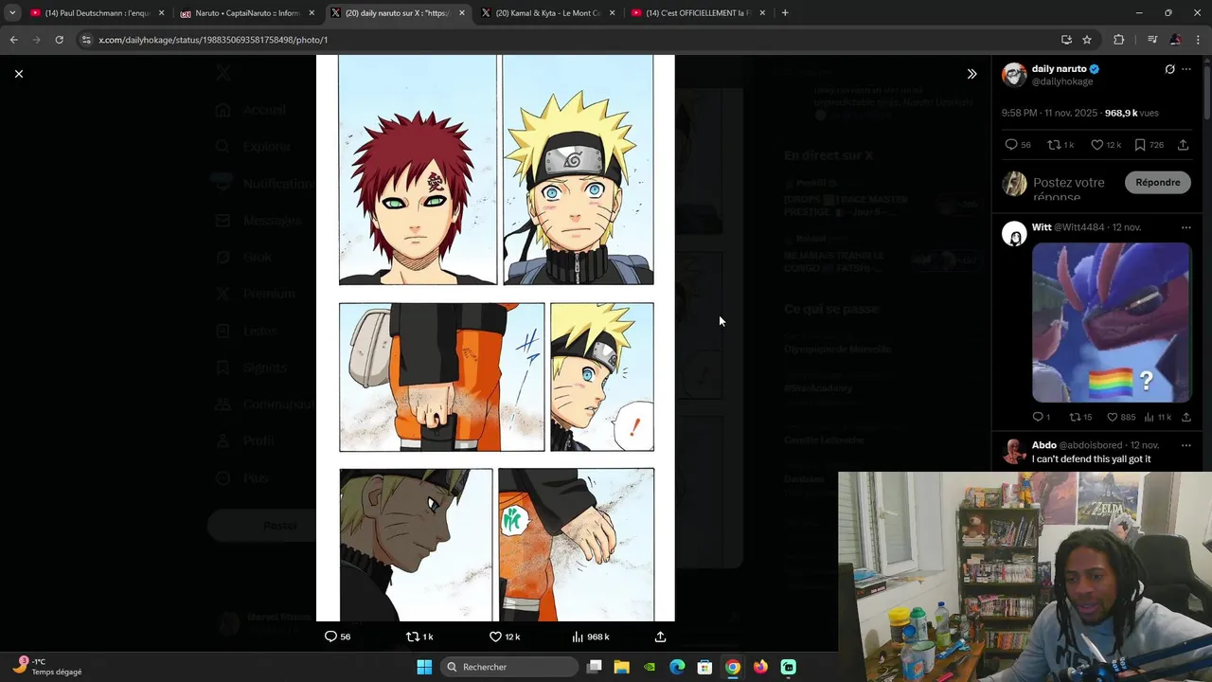Viewport: 1212px width, 682px height.
Task: Click the address bar URL
Action: pos(213,40)
